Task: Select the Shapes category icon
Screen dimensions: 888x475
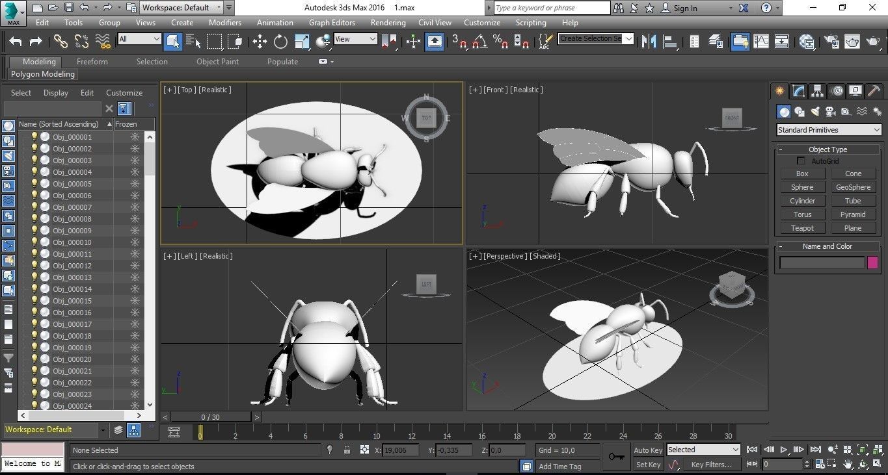Action: pyautogui.click(x=800, y=112)
